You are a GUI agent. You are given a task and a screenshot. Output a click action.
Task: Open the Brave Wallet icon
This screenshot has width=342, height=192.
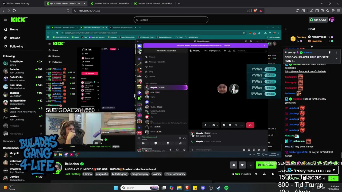click(322, 11)
